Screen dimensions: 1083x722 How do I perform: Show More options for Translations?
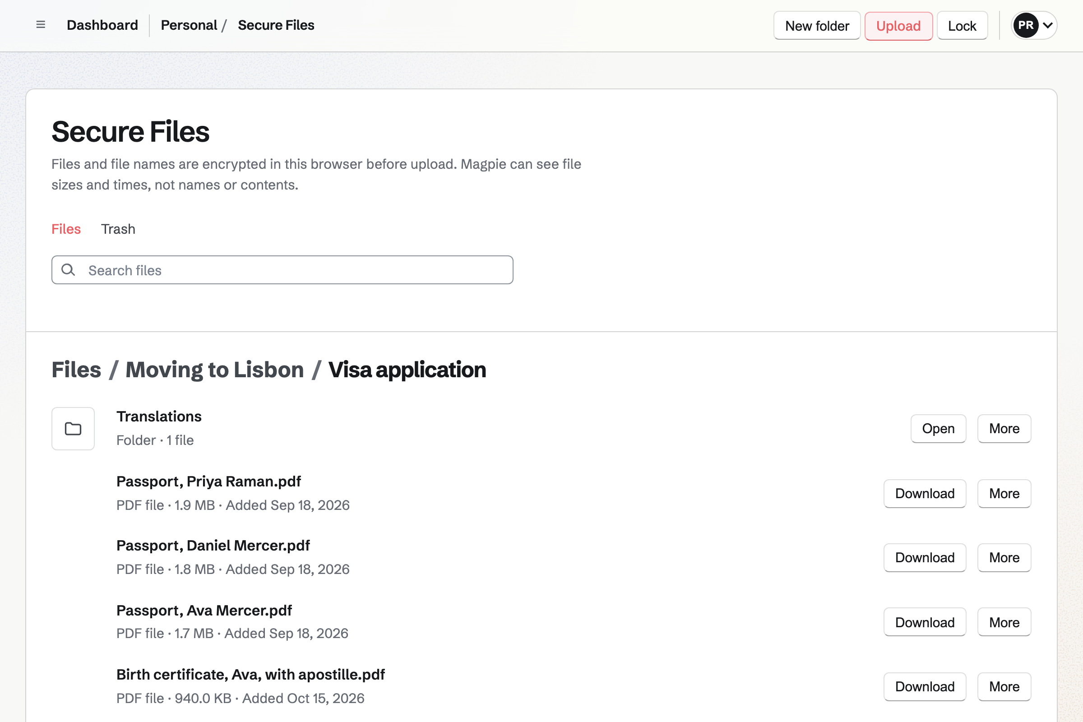coord(1004,429)
